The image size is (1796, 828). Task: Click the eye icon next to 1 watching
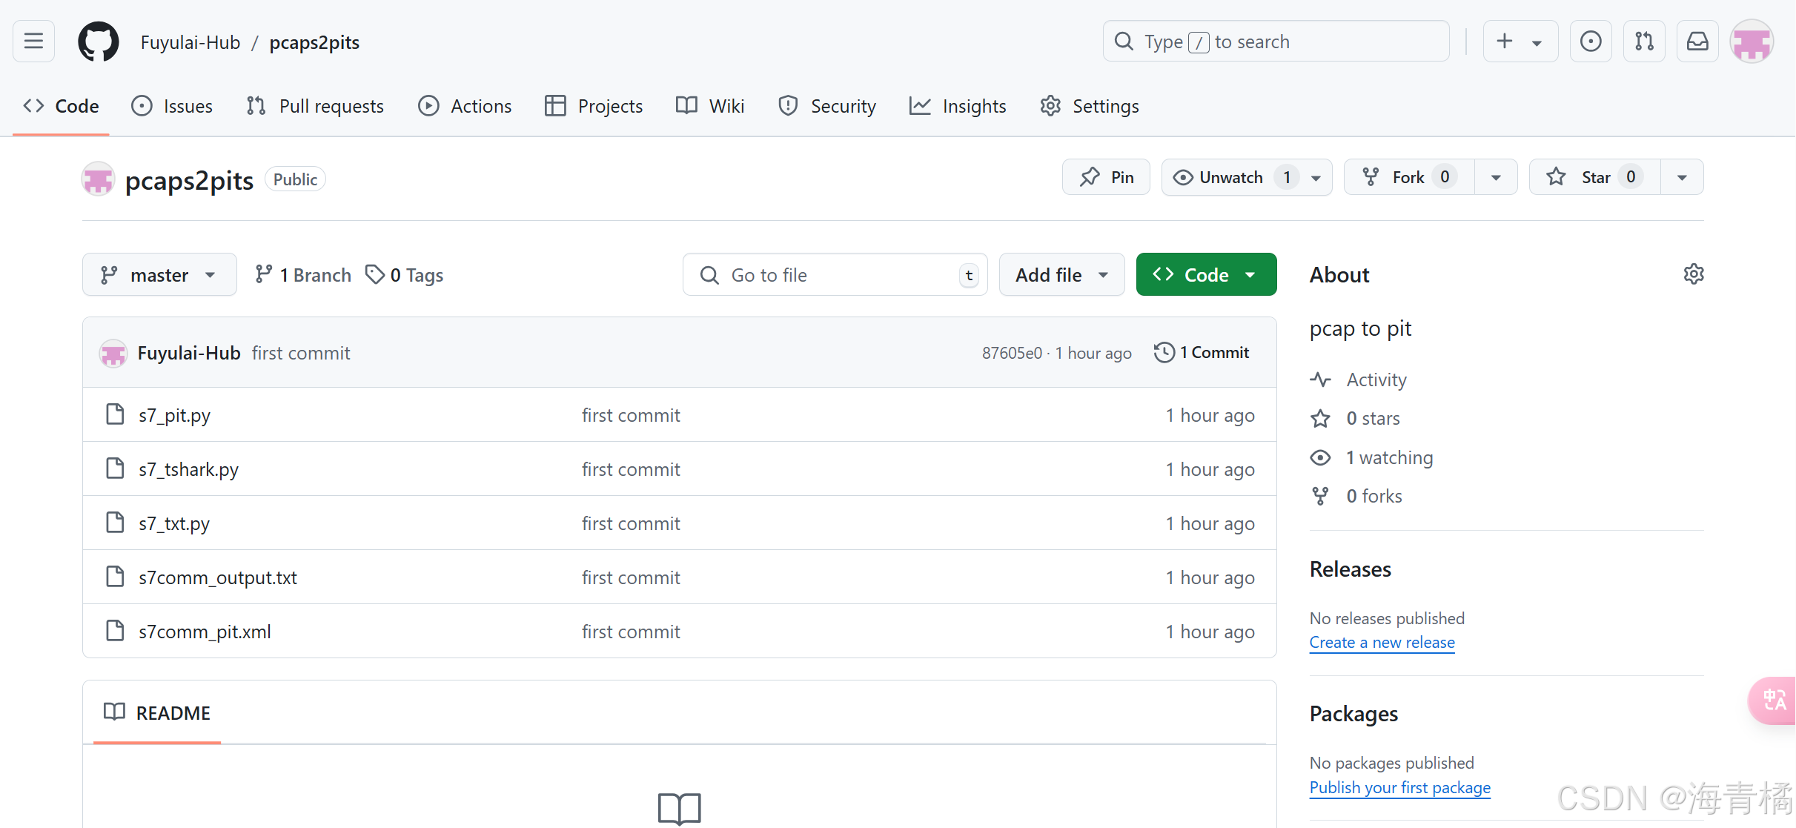tap(1320, 457)
